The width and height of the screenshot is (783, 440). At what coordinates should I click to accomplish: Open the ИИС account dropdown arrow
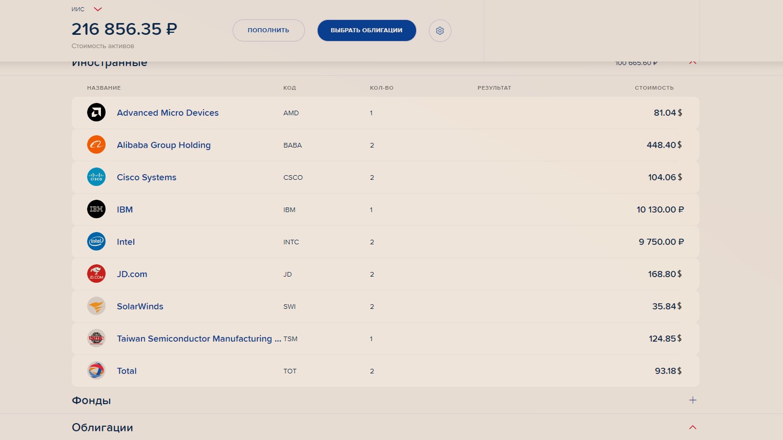(x=98, y=9)
